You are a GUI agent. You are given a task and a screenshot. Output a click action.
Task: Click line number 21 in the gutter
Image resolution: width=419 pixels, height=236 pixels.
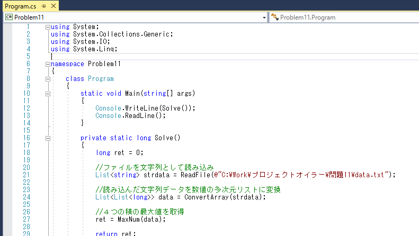pyautogui.click(x=26, y=175)
